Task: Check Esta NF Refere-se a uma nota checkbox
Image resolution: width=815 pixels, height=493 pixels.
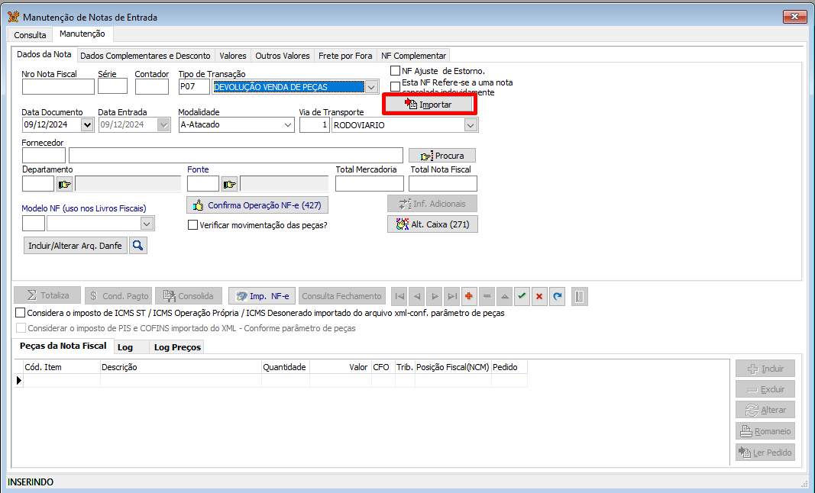Action: [396, 85]
